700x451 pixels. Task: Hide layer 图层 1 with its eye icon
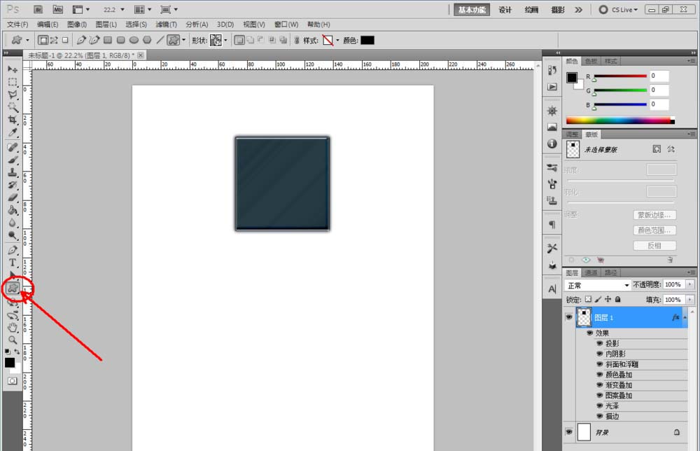[568, 317]
